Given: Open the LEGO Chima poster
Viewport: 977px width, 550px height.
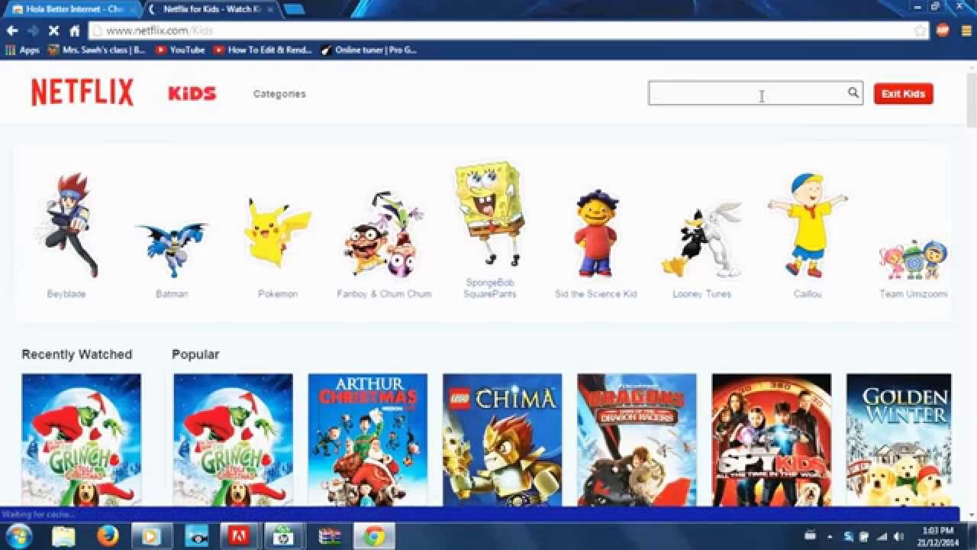Looking at the screenshot, I should [502, 439].
